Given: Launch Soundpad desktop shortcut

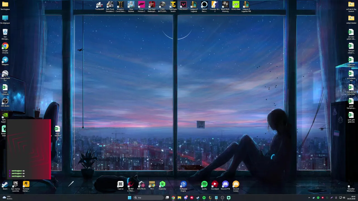Looking at the screenshot, I should pyautogui.click(x=215, y=186).
